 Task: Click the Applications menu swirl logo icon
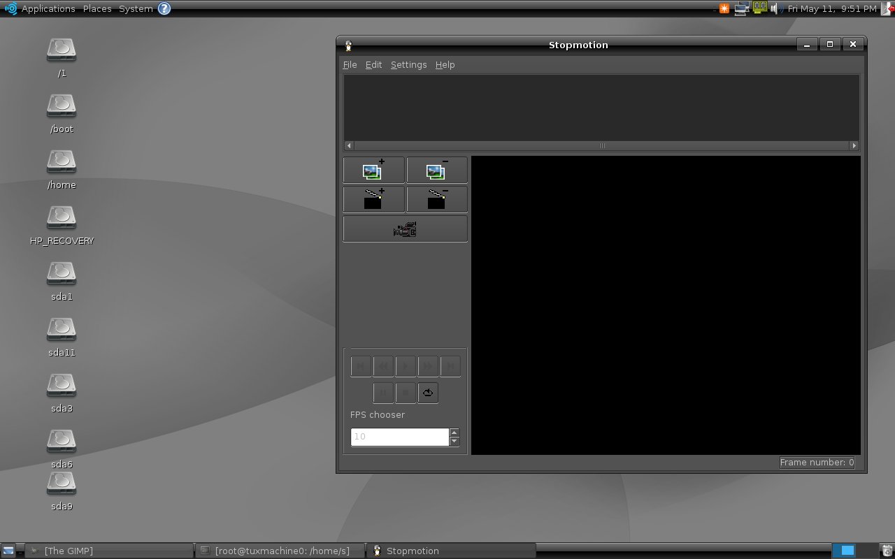click(10, 8)
